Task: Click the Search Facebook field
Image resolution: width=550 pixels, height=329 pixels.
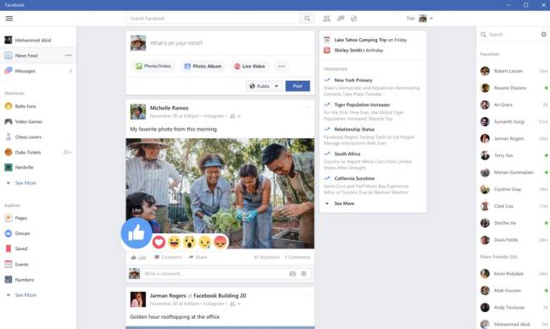Action: click(x=213, y=19)
